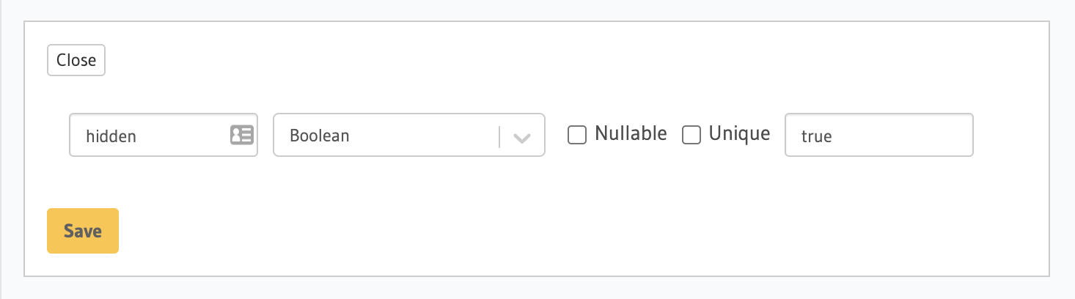The width and height of the screenshot is (1075, 299).
Task: Submit the form with yellow Save button
Action: click(83, 231)
